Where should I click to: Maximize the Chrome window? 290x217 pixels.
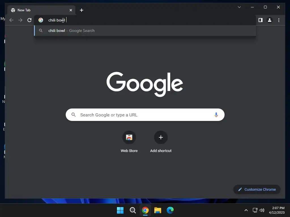tap(265, 7)
